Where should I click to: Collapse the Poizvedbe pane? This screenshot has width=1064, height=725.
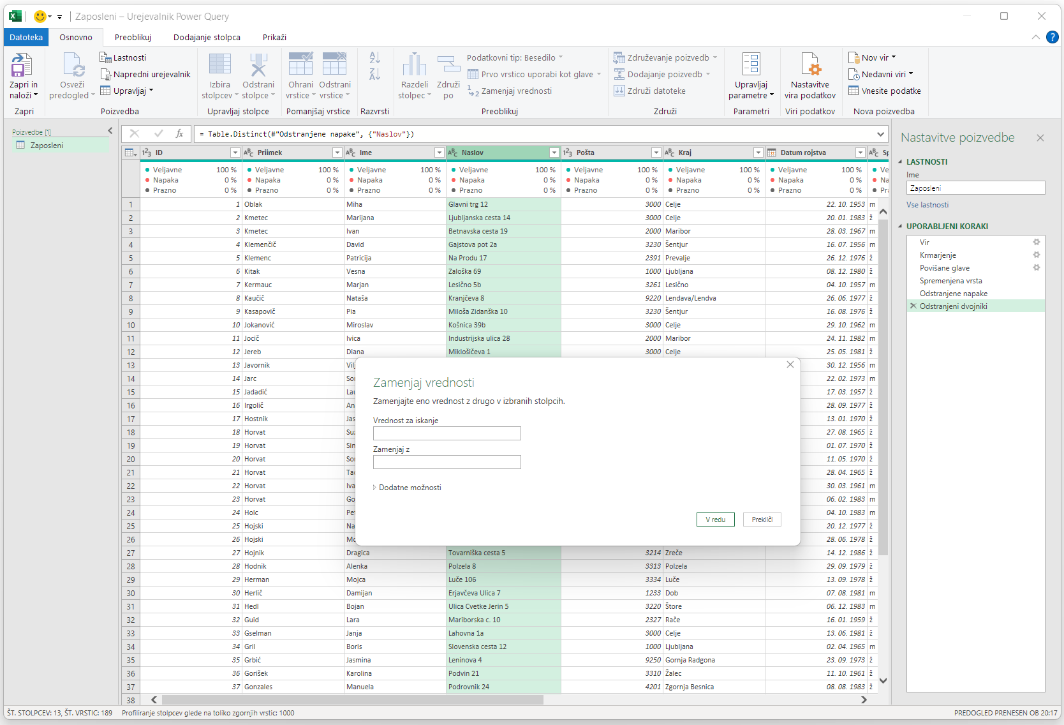click(x=110, y=131)
